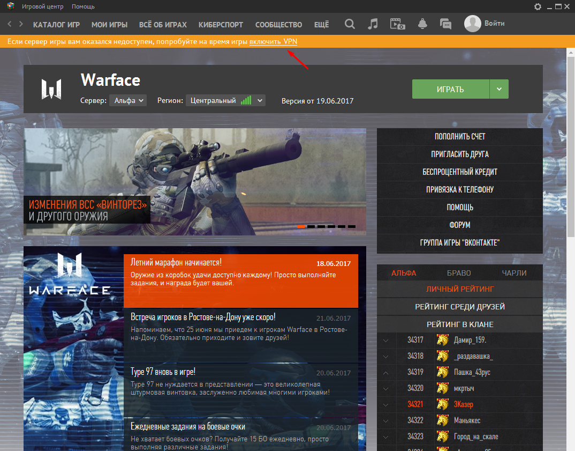Click the ВИНТОРЕЗ promo banner image
This screenshot has width=575, height=451.
pos(195,181)
